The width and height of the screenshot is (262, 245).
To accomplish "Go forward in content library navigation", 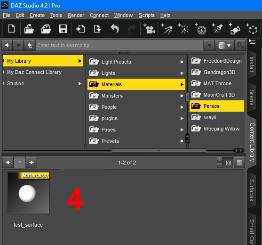I will (18, 45).
